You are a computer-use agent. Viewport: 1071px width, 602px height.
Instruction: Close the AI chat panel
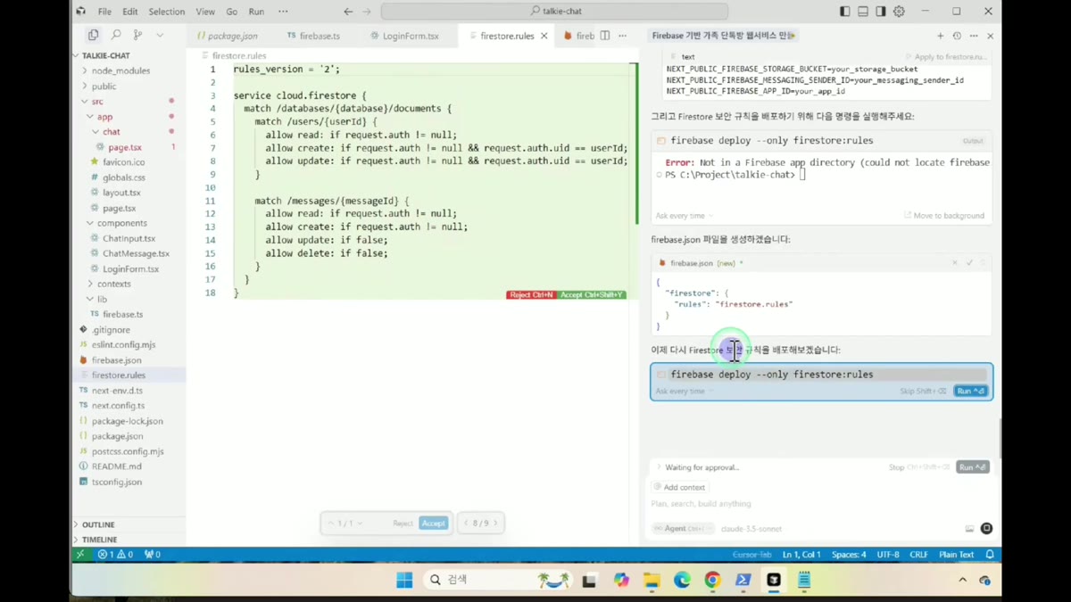991,36
